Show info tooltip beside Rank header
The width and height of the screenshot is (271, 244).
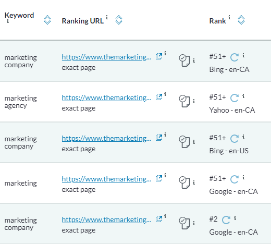tap(229, 17)
